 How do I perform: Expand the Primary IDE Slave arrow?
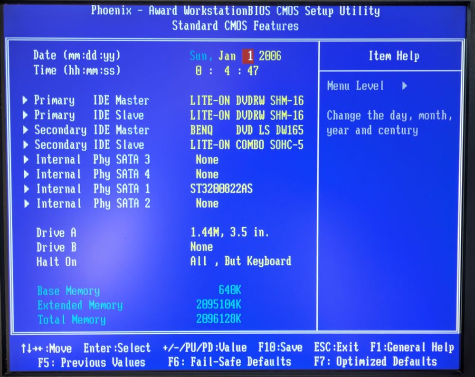click(25, 115)
